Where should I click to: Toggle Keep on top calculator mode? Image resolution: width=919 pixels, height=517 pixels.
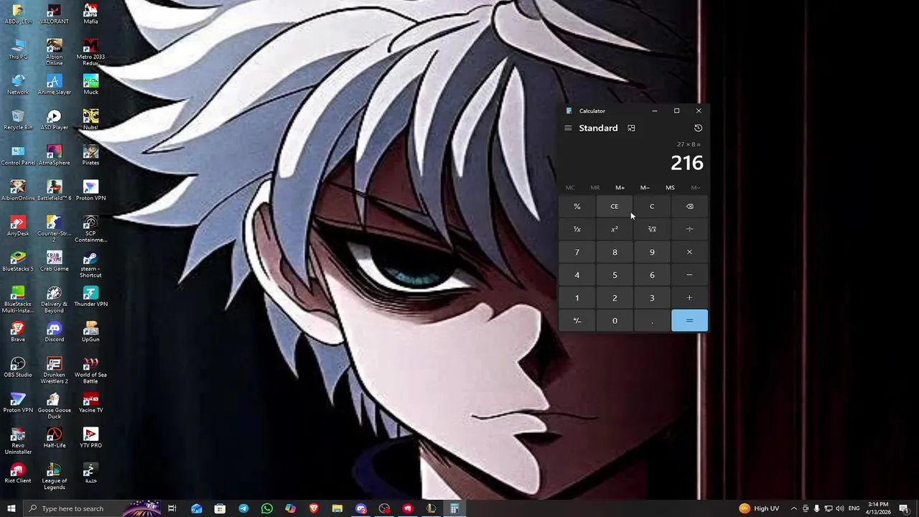pos(631,128)
